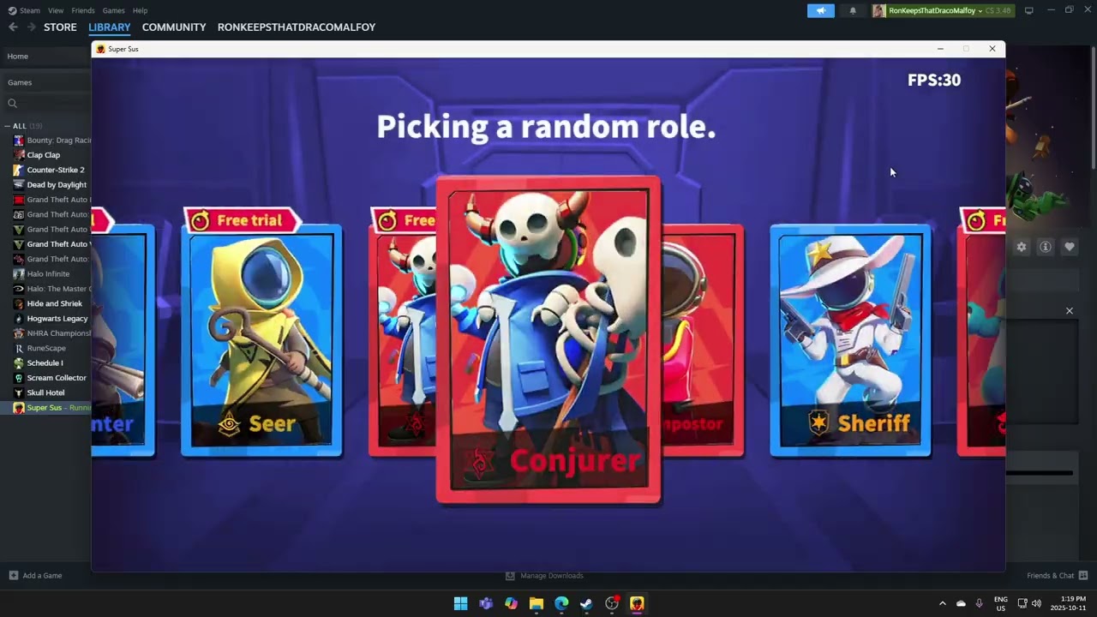Image resolution: width=1097 pixels, height=617 pixels.
Task: Click the OneDrive cloud tray icon
Action: (x=961, y=603)
